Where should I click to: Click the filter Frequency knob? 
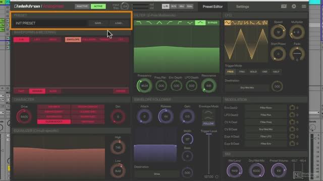click(x=144, y=85)
